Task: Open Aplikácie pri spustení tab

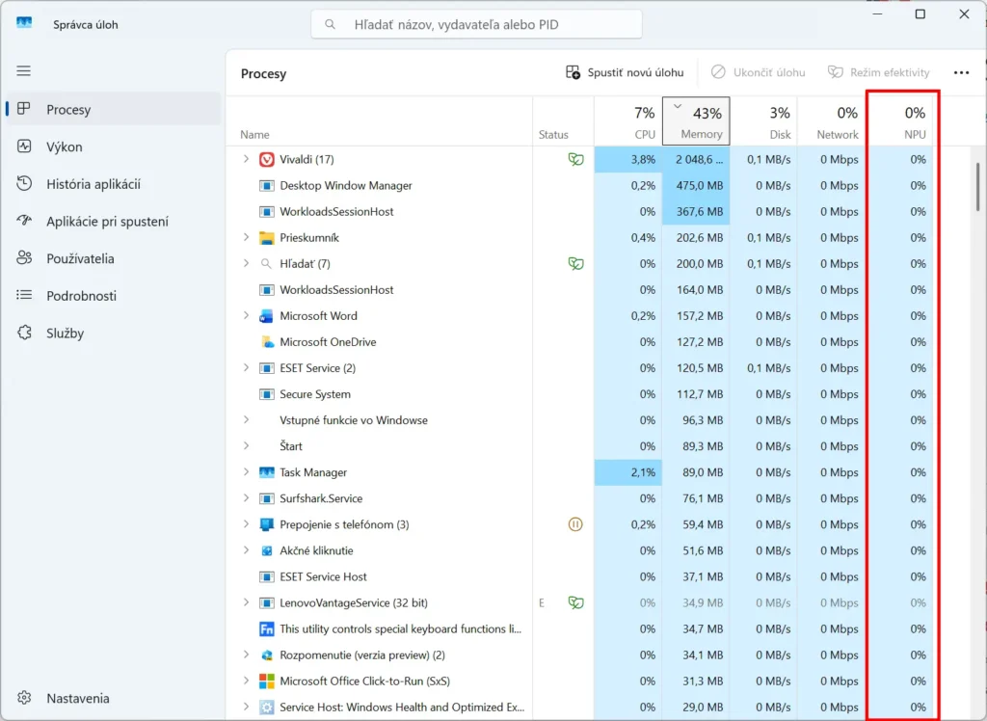Action: click(x=114, y=221)
